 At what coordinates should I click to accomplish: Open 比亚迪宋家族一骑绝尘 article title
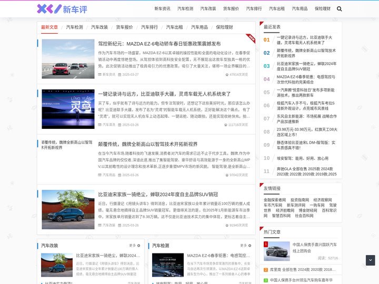click(x=158, y=195)
